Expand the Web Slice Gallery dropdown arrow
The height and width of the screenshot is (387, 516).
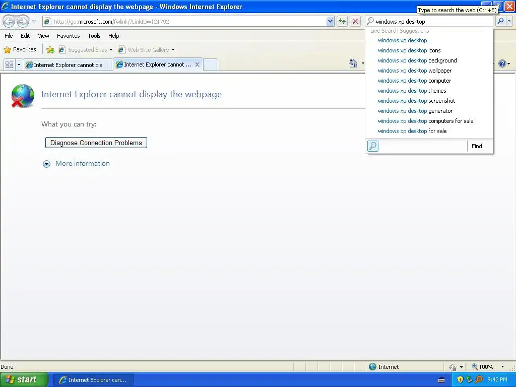click(173, 50)
